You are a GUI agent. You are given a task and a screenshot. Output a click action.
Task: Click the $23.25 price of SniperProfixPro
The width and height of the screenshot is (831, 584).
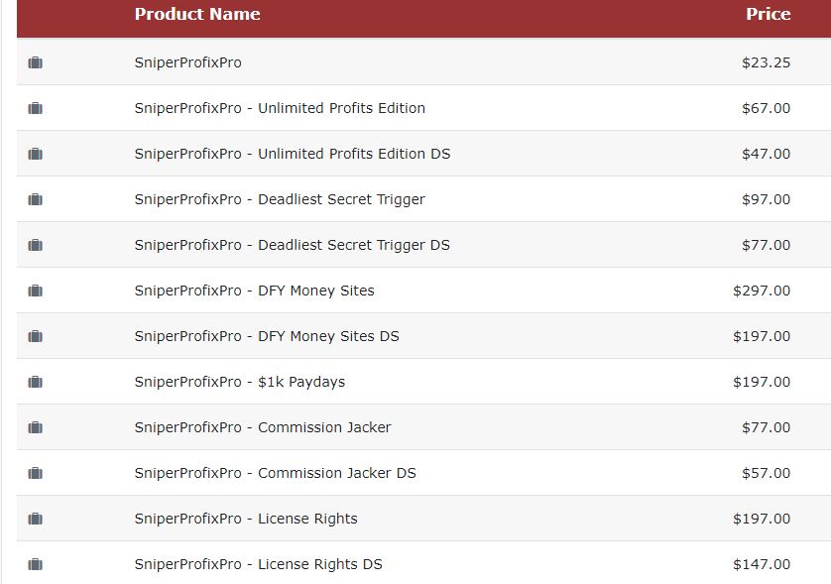[x=766, y=62]
